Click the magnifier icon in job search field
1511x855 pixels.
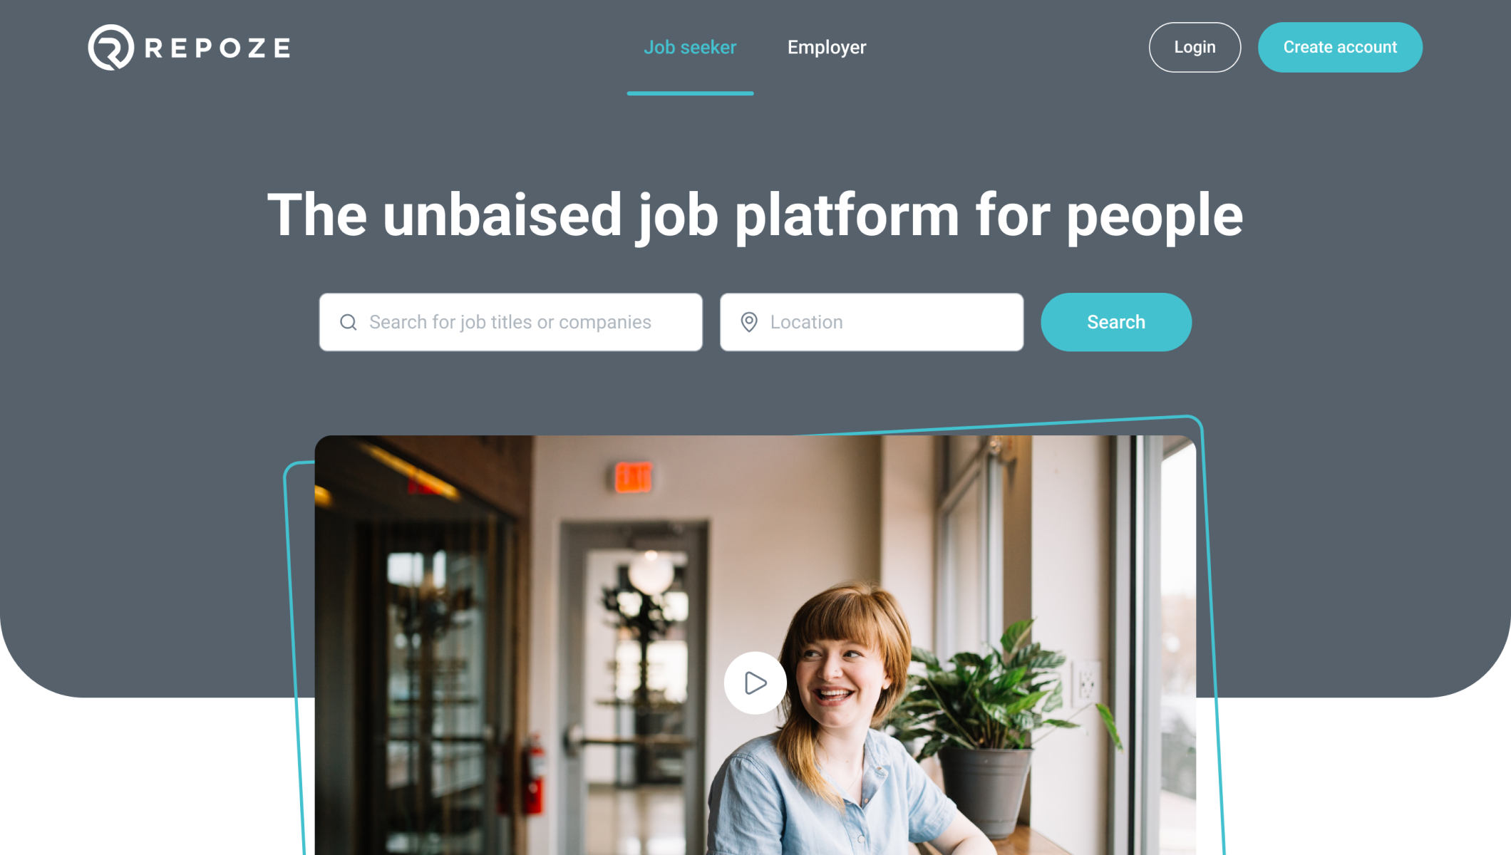coord(349,322)
